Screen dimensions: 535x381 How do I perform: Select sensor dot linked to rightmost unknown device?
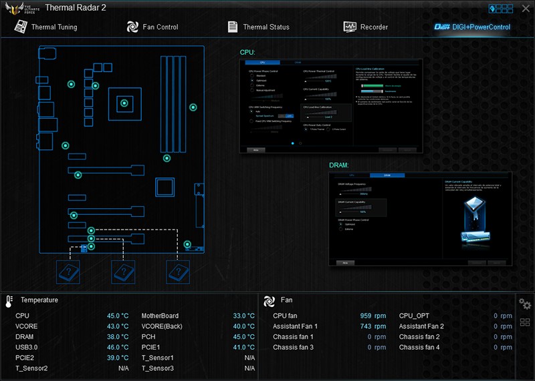pos(91,230)
